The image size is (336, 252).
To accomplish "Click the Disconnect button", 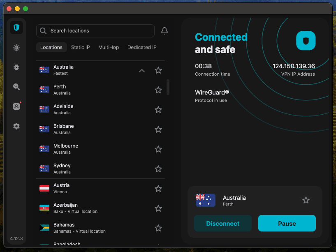I will 222,223.
